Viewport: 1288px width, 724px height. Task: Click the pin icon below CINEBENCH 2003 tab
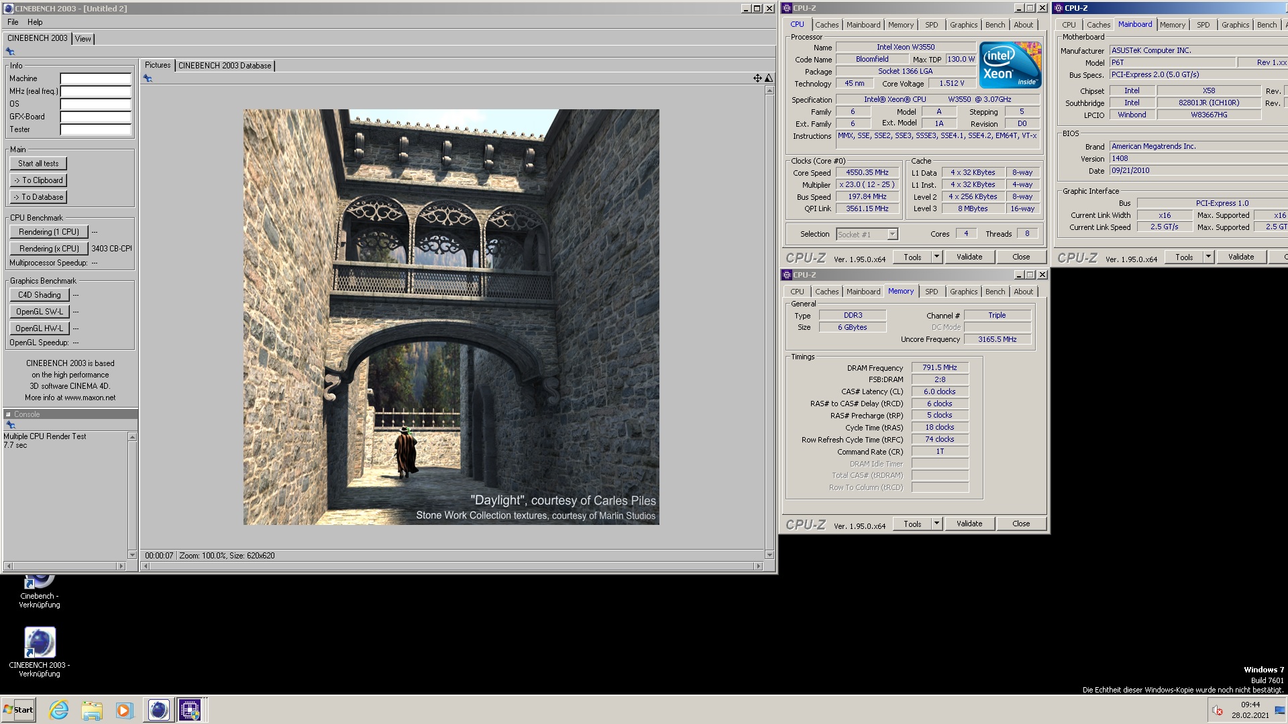[10, 52]
